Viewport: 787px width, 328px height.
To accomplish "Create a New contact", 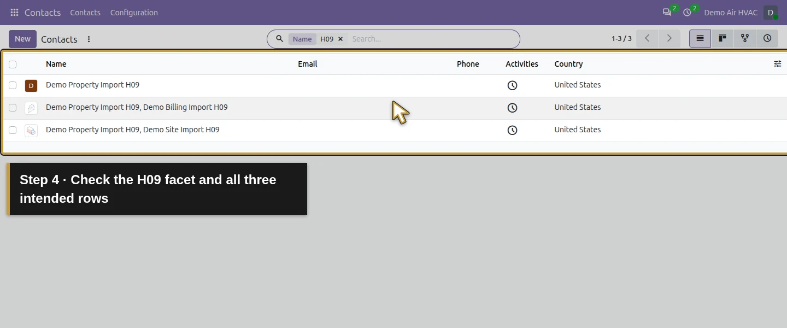I will click(22, 39).
